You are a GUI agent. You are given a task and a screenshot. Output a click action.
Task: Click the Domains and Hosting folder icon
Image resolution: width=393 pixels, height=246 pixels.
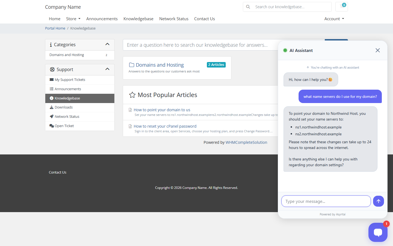(132, 65)
